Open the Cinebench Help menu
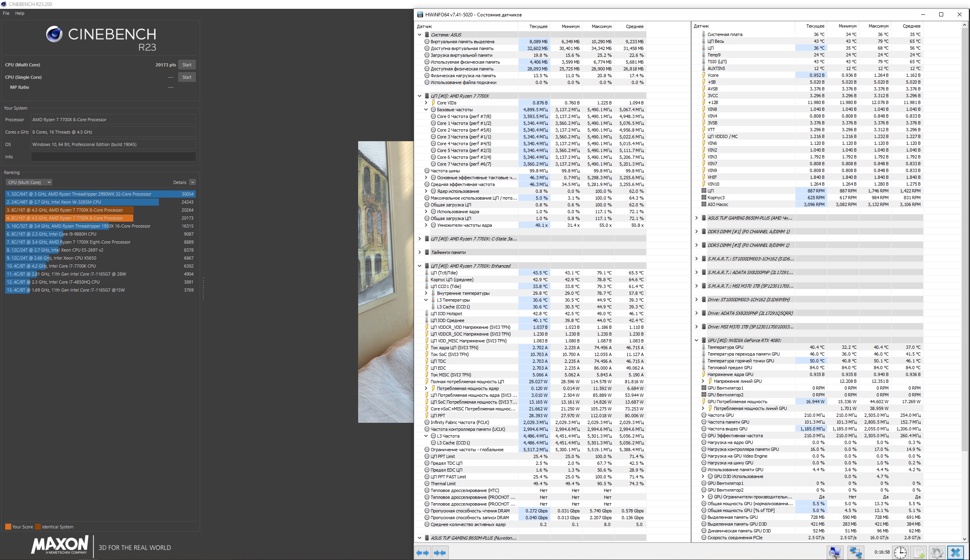Image resolution: width=970 pixels, height=560 pixels. coord(20,13)
